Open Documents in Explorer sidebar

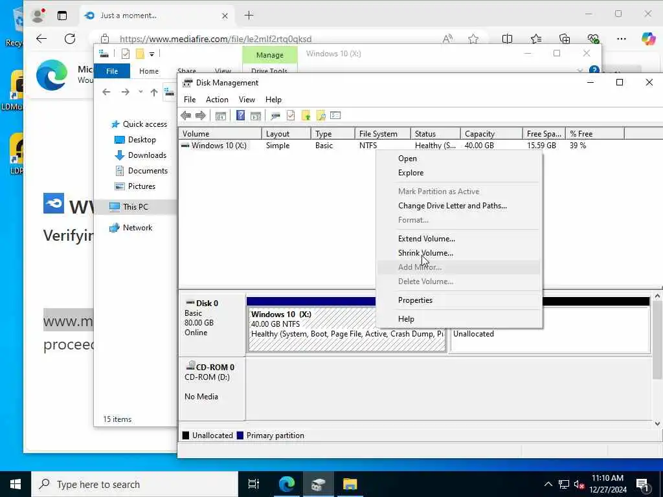(148, 171)
